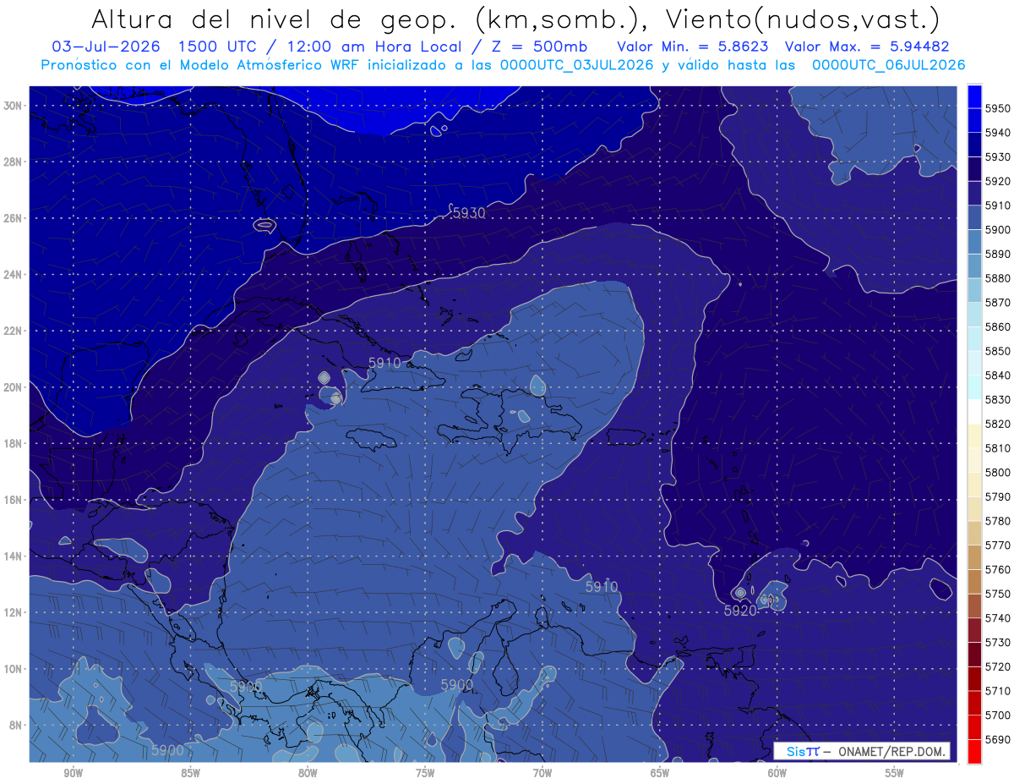Click the 'Valor Min. = 5.8623' text

[693, 47]
